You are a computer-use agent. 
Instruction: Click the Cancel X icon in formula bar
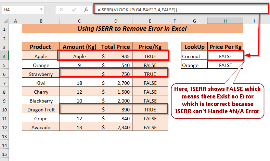click(x=62, y=10)
